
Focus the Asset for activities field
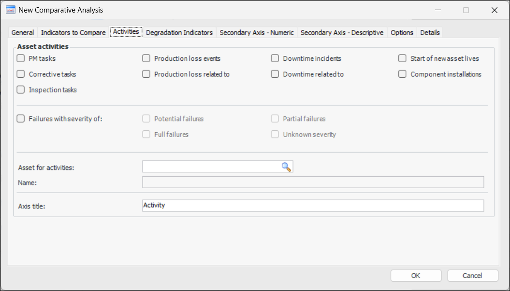click(x=212, y=167)
